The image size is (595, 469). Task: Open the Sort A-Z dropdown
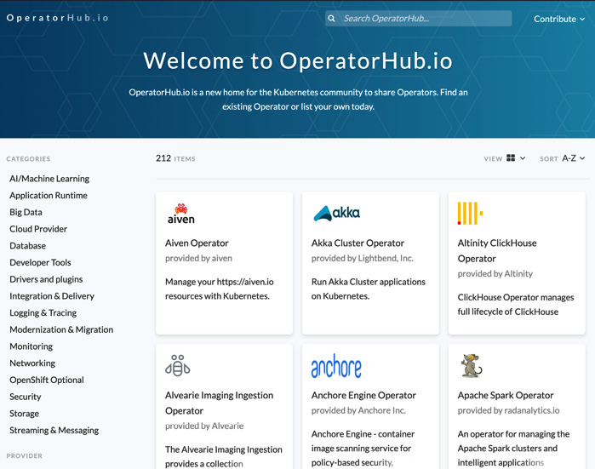[x=573, y=158]
